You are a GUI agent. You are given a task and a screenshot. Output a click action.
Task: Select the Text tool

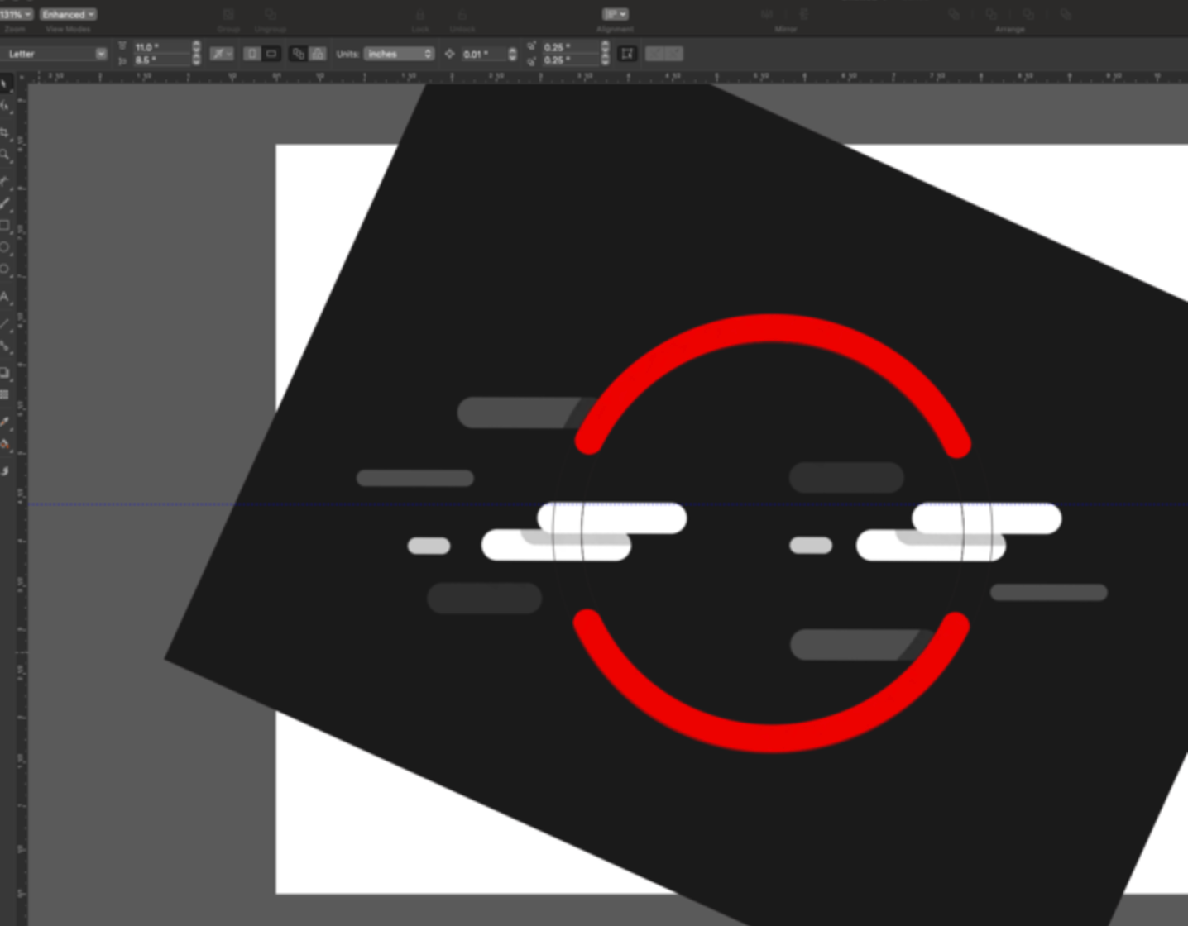point(5,298)
